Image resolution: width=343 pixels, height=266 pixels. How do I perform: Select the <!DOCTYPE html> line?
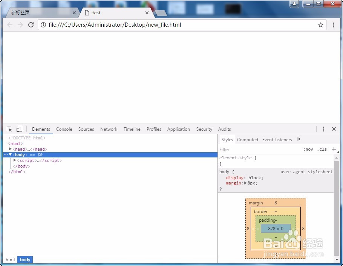(x=27, y=138)
